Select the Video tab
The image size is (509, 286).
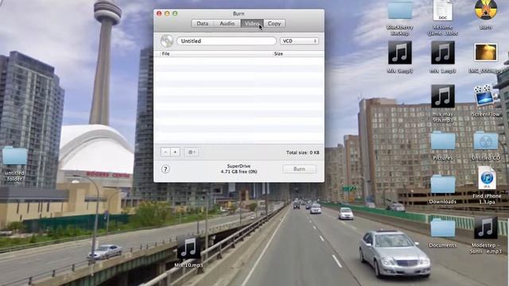point(252,23)
